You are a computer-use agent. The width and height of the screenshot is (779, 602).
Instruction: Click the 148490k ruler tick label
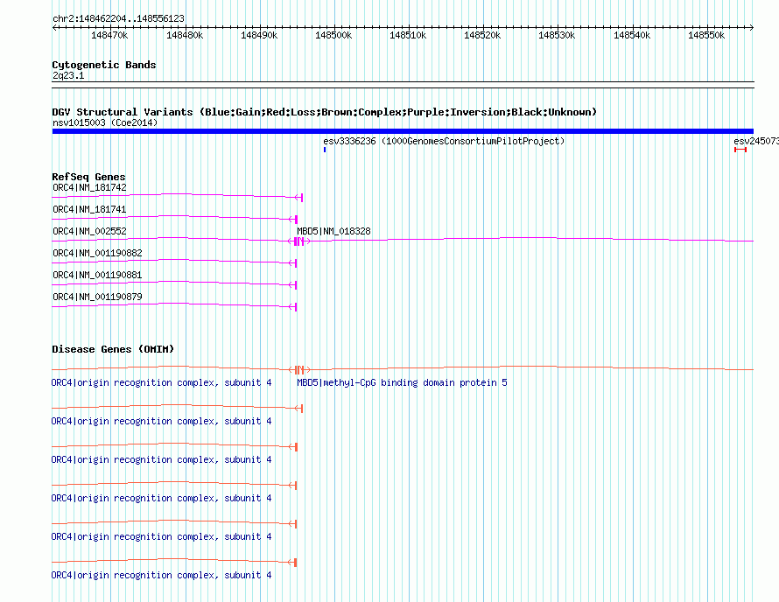click(x=259, y=35)
